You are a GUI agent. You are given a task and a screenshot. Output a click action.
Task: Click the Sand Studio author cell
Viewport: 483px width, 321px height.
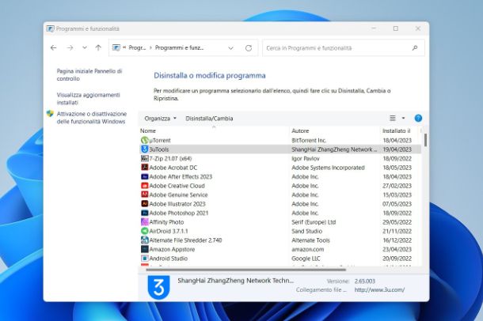tap(306, 231)
